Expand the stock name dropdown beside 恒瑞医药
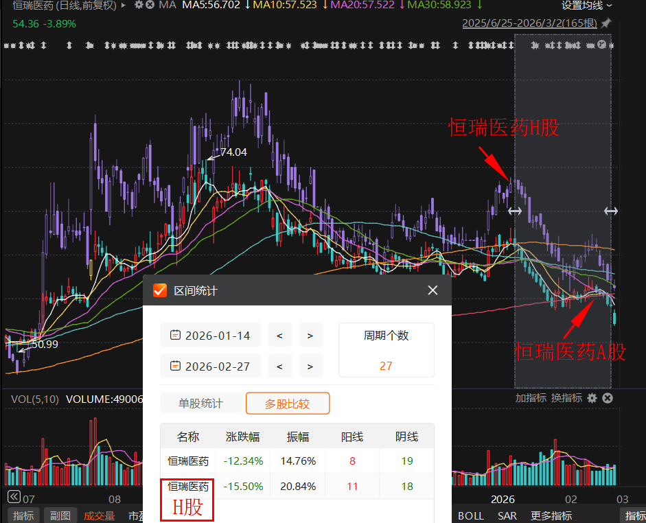The image size is (646, 523). [x=123, y=6]
